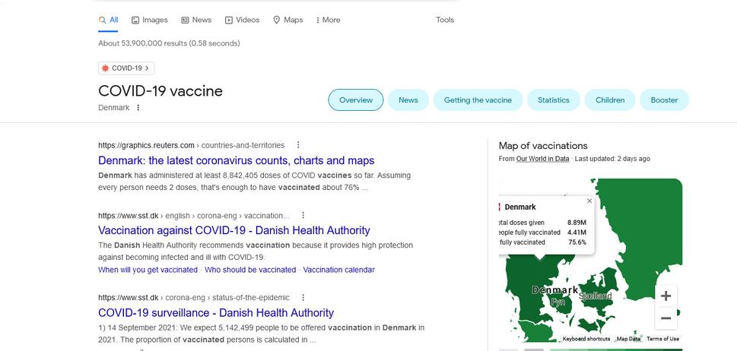Click the Maps tab pin icon
This screenshot has width=737, height=351.
276,20
